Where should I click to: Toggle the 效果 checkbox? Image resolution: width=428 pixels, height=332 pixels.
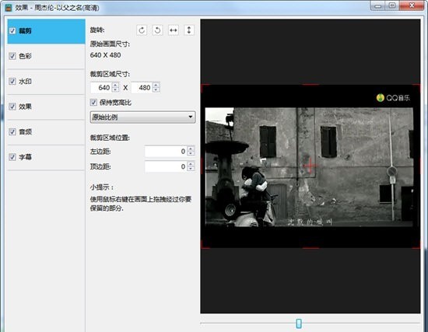pyautogui.click(x=12, y=107)
